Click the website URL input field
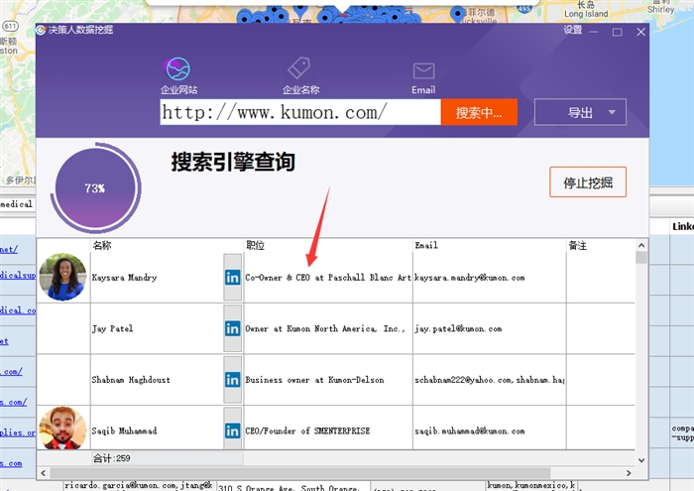Viewport: 694px width, 491px height. (x=300, y=112)
